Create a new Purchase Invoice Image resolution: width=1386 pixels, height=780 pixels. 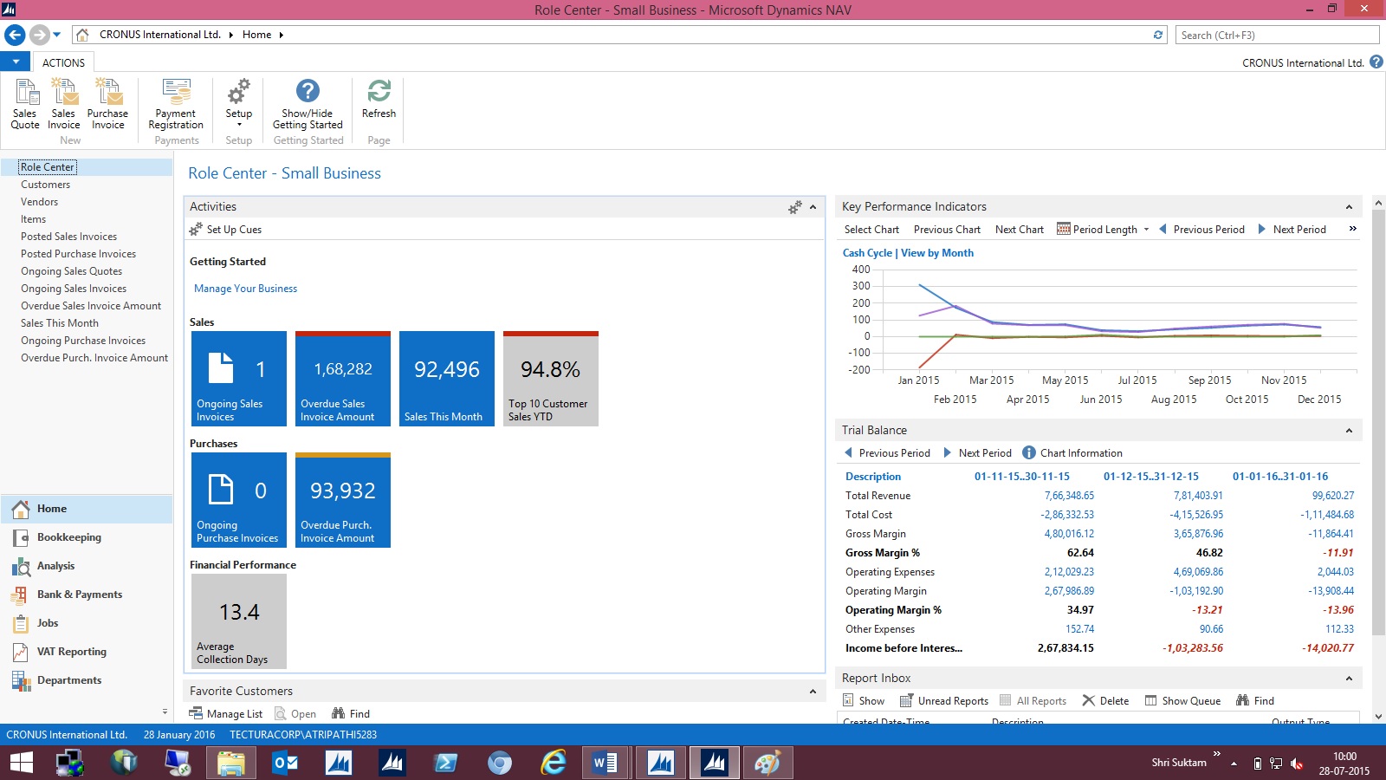pyautogui.click(x=107, y=104)
